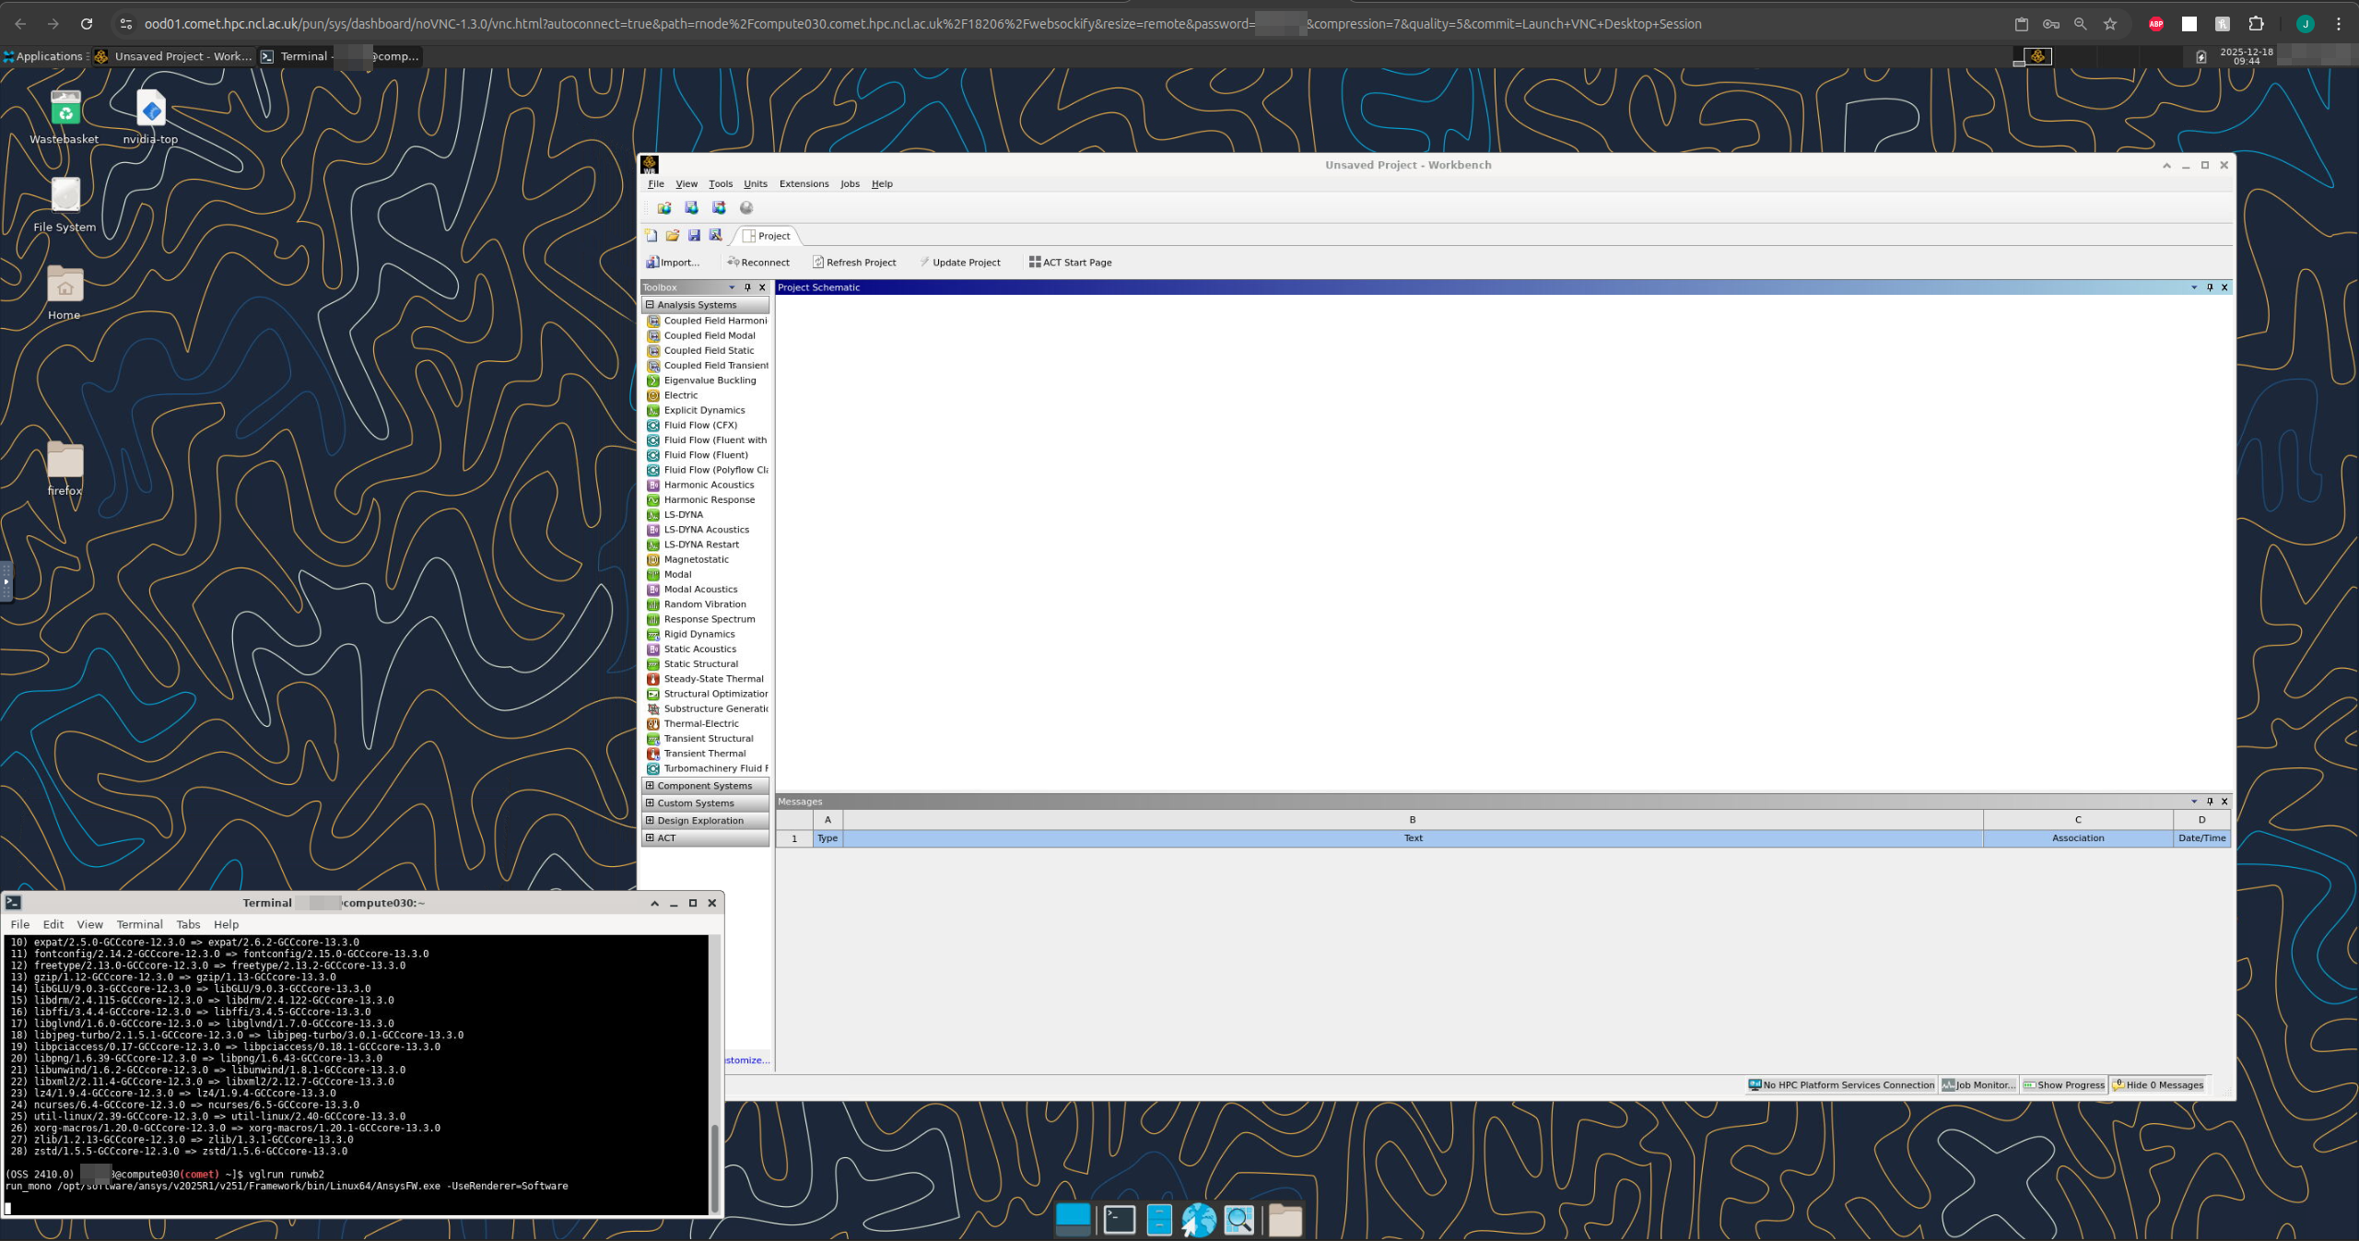Expand the Component Systems section
Viewport: 2359px width, 1241px height.
(x=650, y=786)
